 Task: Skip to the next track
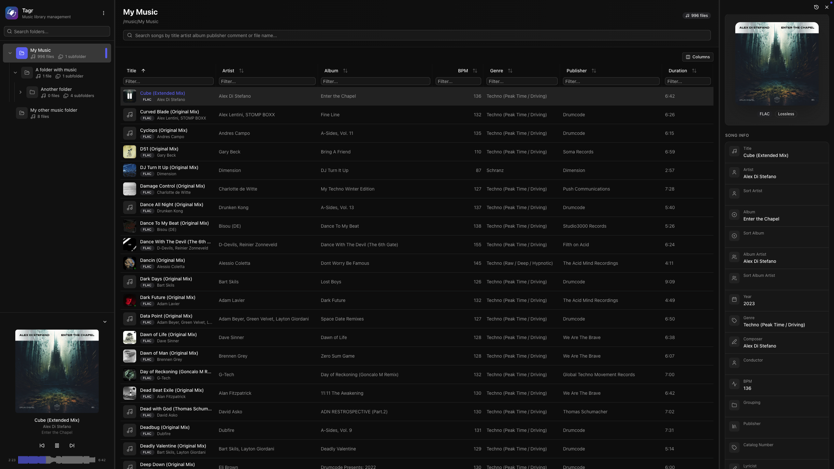[72, 446]
